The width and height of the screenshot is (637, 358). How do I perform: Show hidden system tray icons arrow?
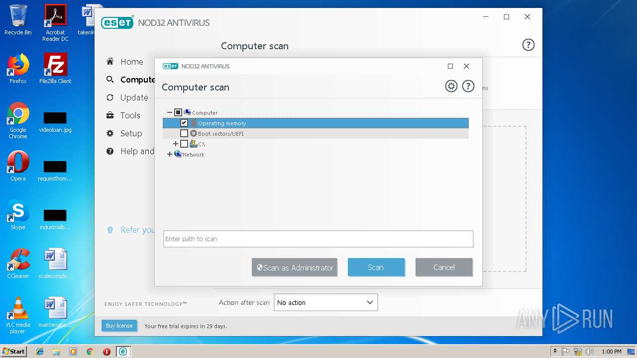pos(555,352)
